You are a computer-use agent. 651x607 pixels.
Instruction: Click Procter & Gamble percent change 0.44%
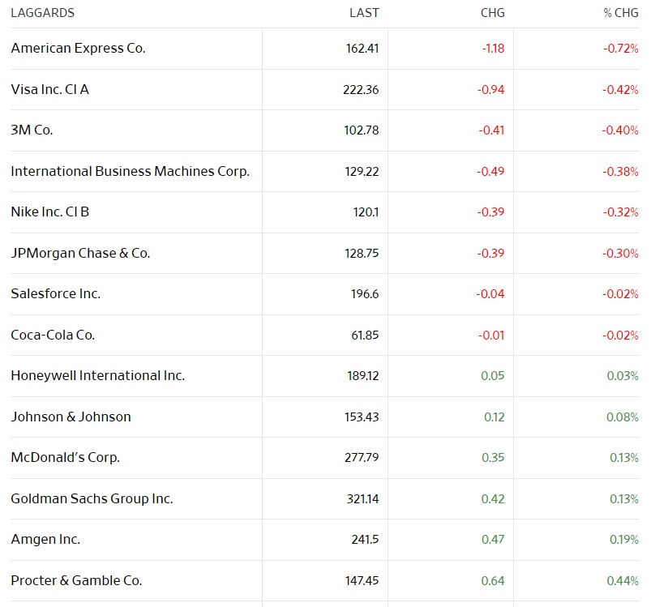tap(623, 580)
